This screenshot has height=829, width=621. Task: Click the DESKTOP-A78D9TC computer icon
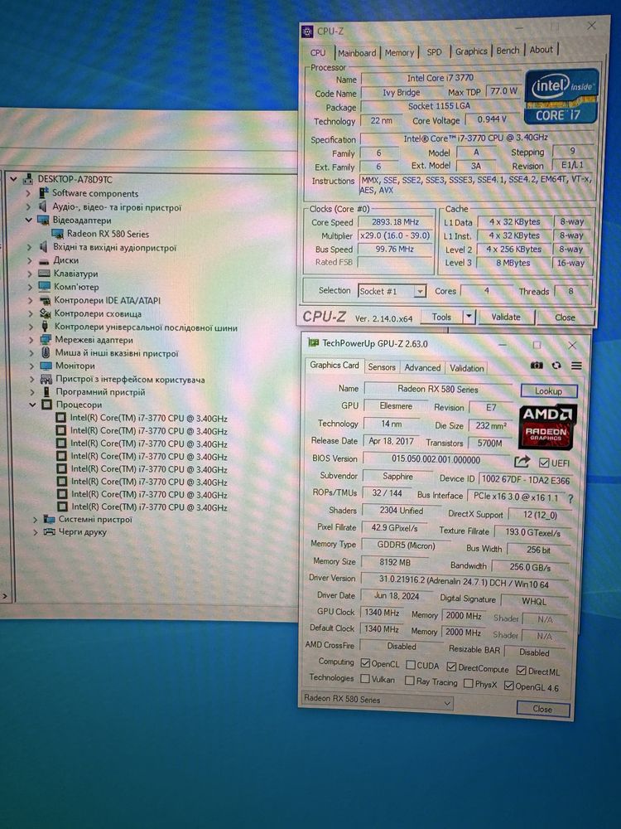pos(28,179)
